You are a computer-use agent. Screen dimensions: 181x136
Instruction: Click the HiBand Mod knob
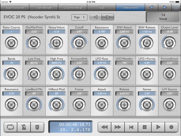click(x=56, y=105)
